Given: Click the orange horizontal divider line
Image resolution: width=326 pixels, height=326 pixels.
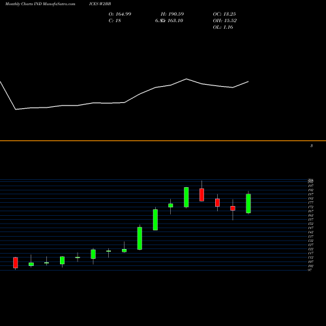Looking at the screenshot, I should [163, 141].
